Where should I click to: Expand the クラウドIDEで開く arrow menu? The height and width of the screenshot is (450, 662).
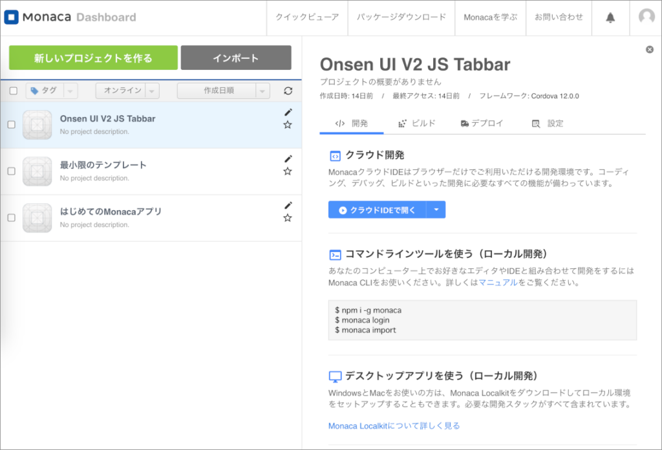[436, 210]
